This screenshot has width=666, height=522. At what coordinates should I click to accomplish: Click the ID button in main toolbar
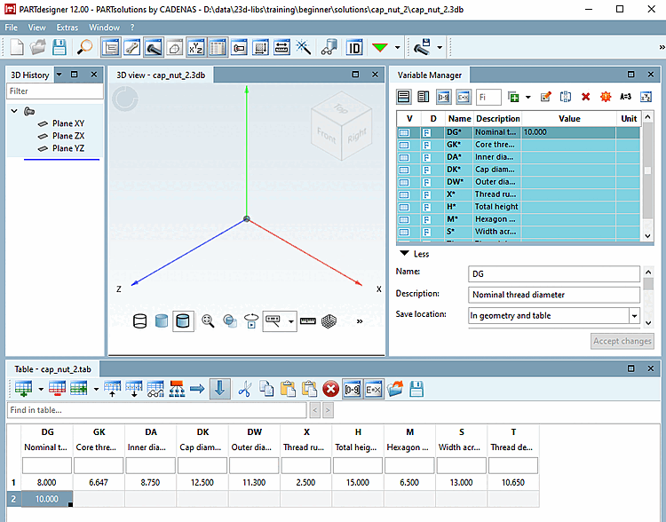[x=354, y=47]
